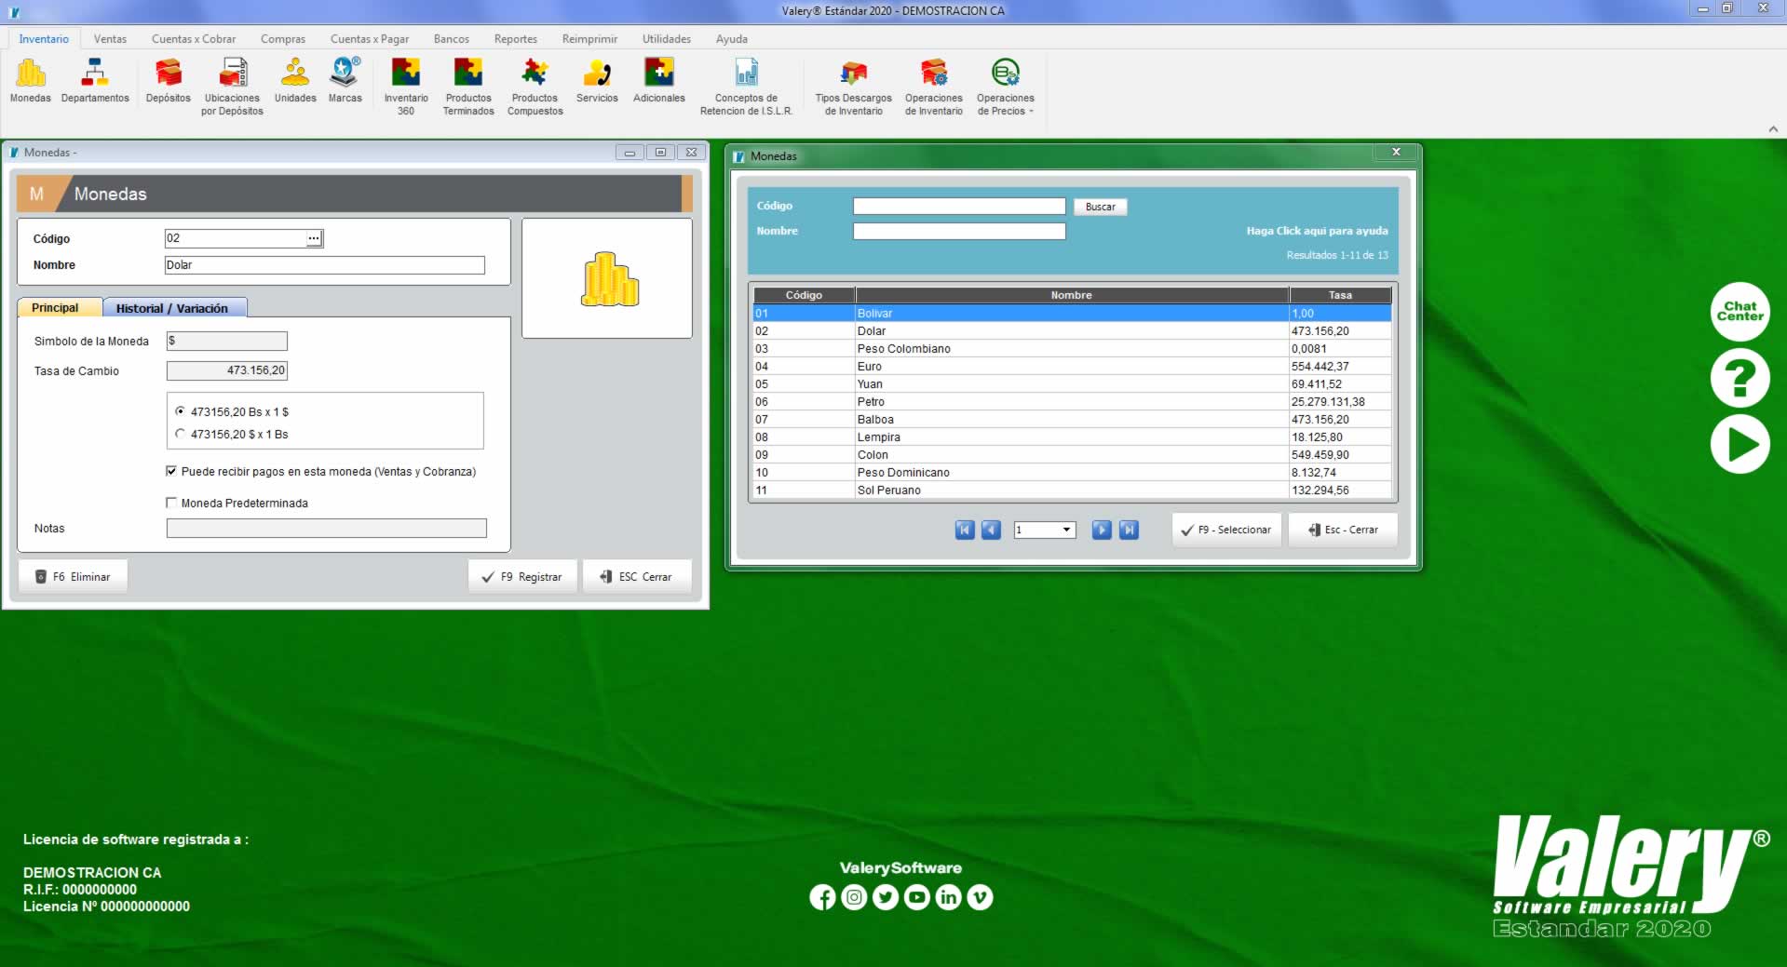Launch Inventario 360
The height and width of the screenshot is (967, 1787).
pos(406,87)
